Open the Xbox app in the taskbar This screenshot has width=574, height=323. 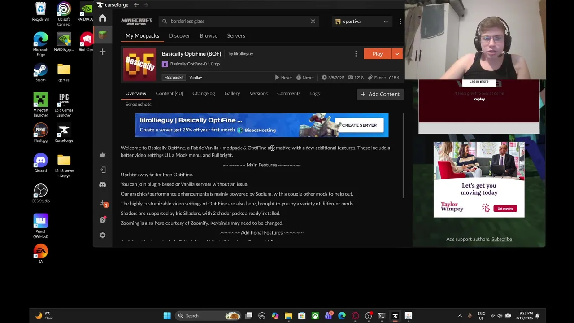point(315,316)
